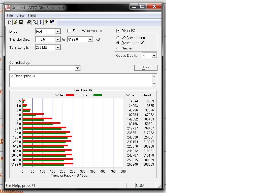Uncheck the Direct I/O checkbox
Viewport: 254px width, 193px height.
[118, 31]
